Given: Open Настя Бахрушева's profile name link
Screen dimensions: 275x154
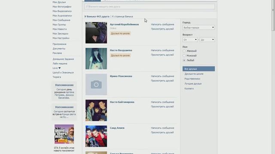Looking at the screenshot, I should coord(121,50).
